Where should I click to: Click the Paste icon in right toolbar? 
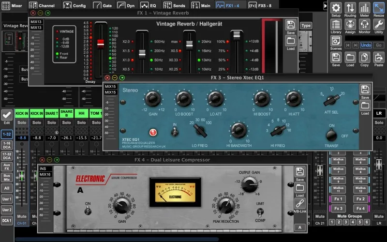(x=379, y=58)
